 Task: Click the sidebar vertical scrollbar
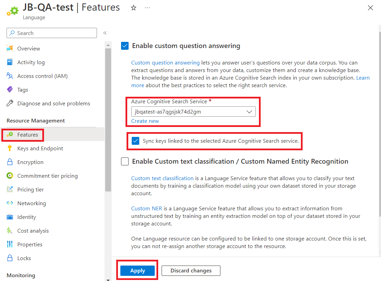(x=108, y=117)
